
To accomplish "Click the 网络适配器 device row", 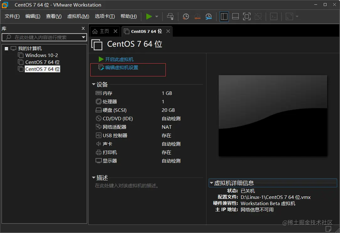I will tap(139, 127).
